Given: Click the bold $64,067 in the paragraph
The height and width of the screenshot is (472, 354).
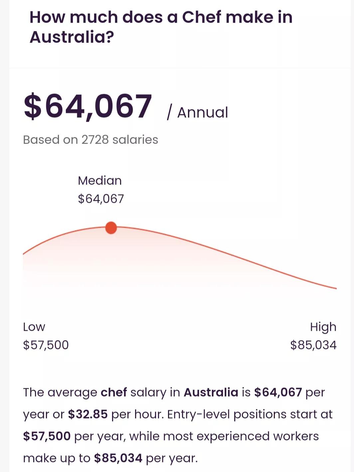Looking at the screenshot, I should pyautogui.click(x=278, y=392).
